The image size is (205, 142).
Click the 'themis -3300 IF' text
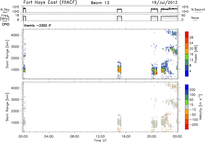(38, 25)
